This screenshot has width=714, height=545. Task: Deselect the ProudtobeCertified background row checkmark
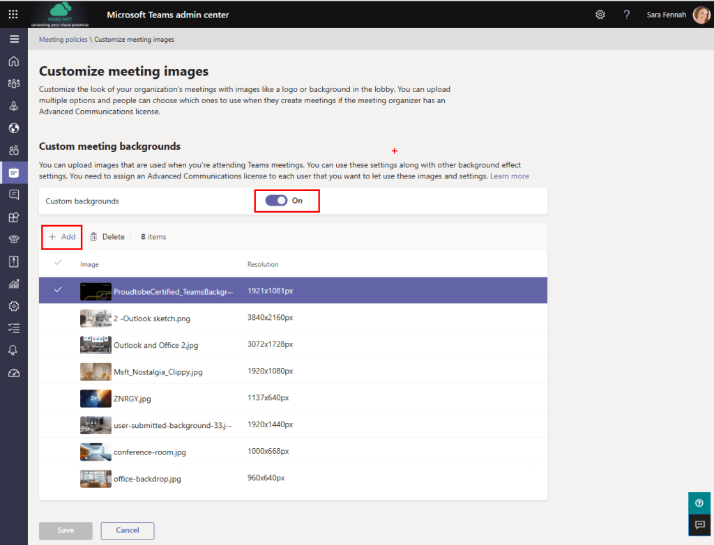(x=58, y=291)
